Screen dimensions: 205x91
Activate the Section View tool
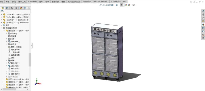[x=109, y=5]
